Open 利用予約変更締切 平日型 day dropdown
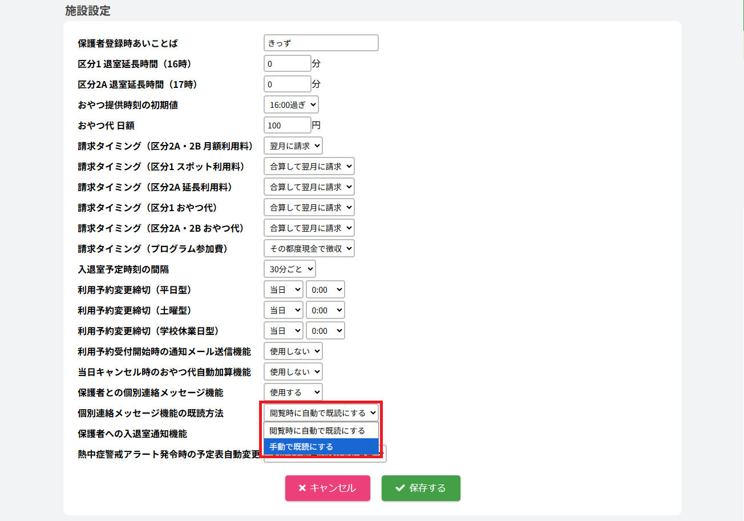 (x=283, y=289)
